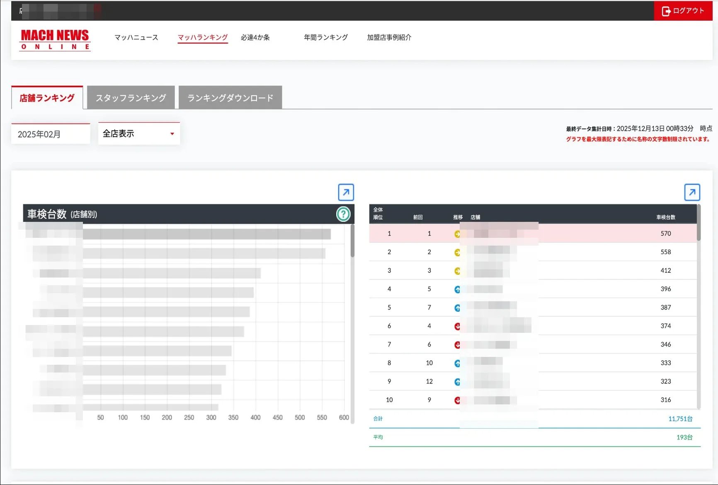Expand the 全店表示 dropdown
This screenshot has height=485, width=718.
click(x=139, y=133)
